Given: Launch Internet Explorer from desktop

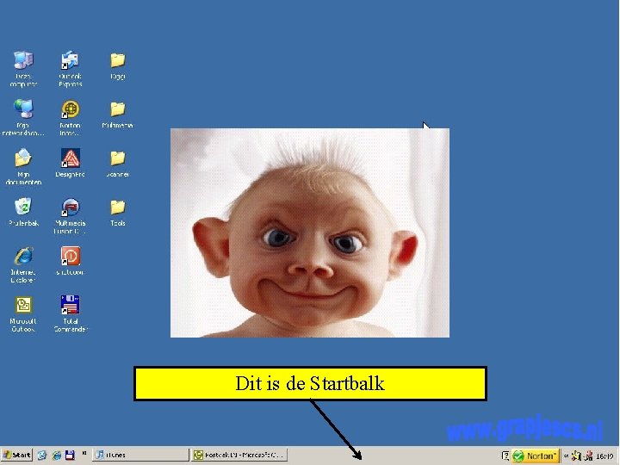Looking at the screenshot, I should tap(23, 264).
